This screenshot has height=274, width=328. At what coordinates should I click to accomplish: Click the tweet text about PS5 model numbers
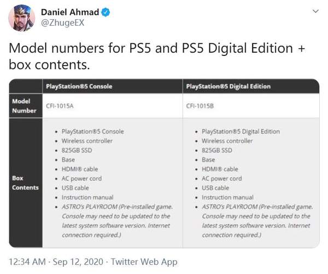click(157, 56)
